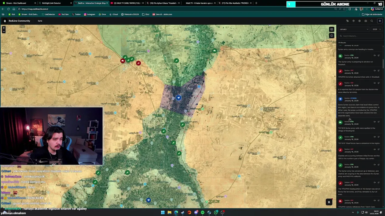
Task: Click the Search Markers input field
Action: point(360,36)
